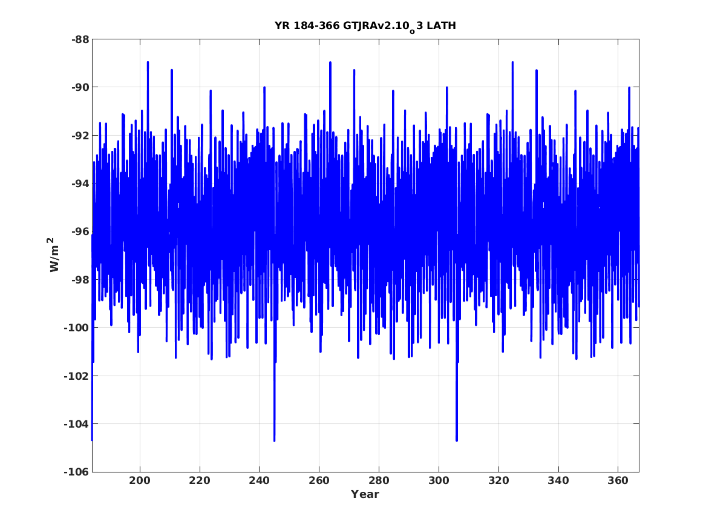Screen dimensions: 706x530
Task: Click y-axis tick label '-100'
Action: click(76, 328)
